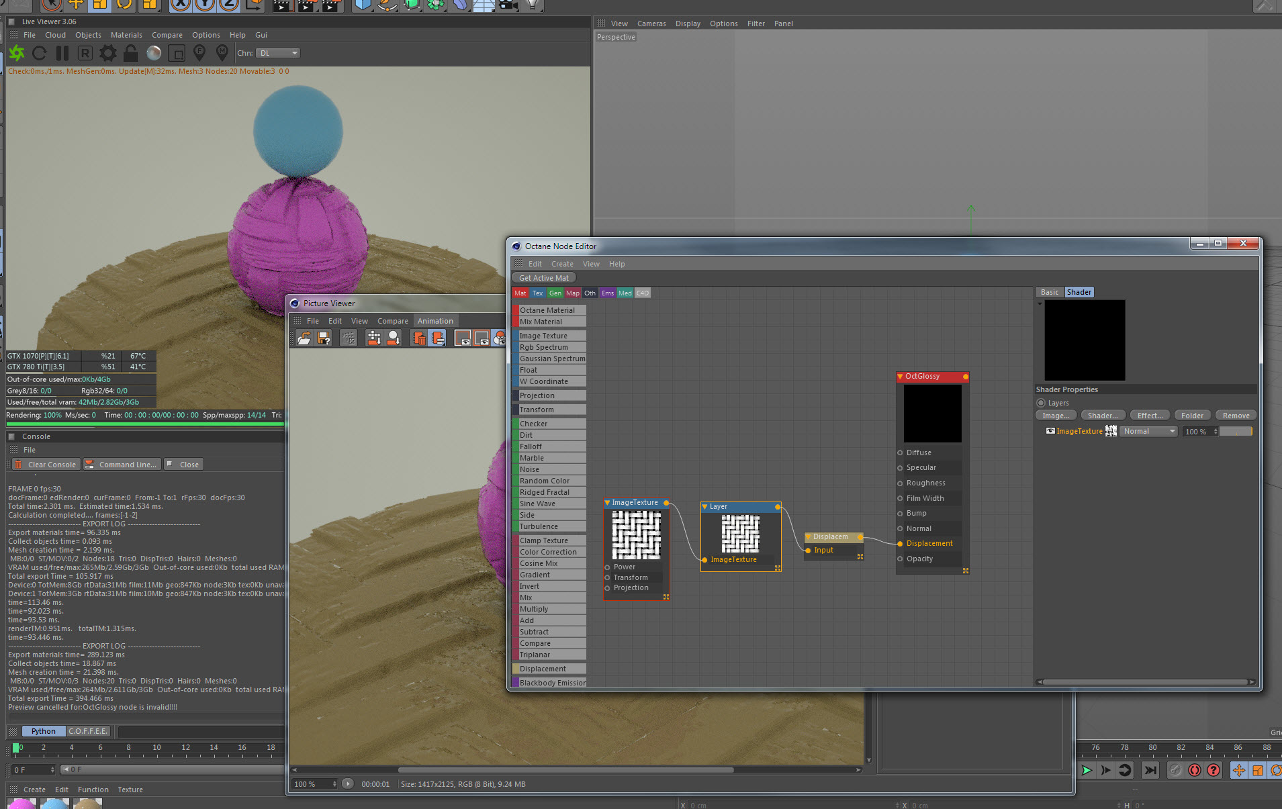
Task: Open the Chn channel dropdown
Action: tap(278, 53)
